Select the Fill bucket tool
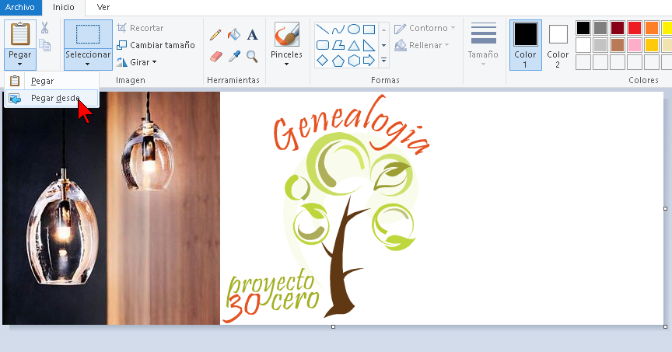The image size is (672, 352). click(234, 35)
